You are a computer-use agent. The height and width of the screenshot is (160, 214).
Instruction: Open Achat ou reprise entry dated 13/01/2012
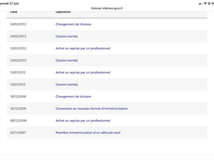pyautogui.click(x=83, y=72)
